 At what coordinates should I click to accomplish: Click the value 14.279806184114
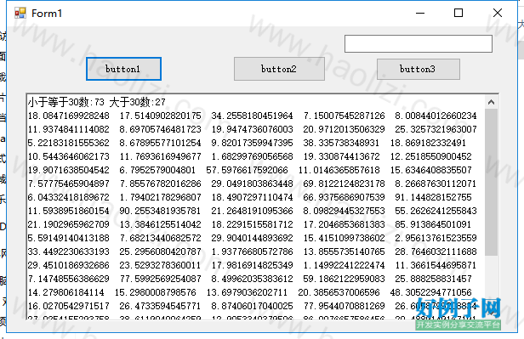65,292
